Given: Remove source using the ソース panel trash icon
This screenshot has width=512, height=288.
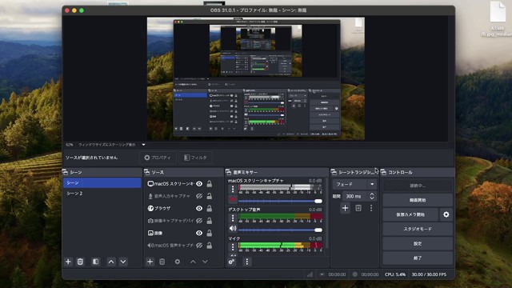Looking at the screenshot, I should pyautogui.click(x=162, y=262).
